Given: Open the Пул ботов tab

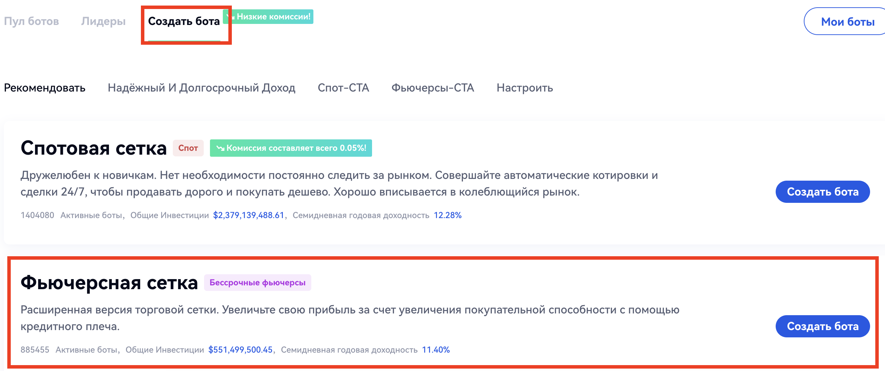Looking at the screenshot, I should pyautogui.click(x=31, y=21).
